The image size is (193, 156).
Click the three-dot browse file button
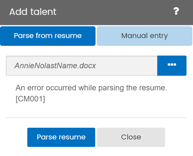[x=172, y=66]
